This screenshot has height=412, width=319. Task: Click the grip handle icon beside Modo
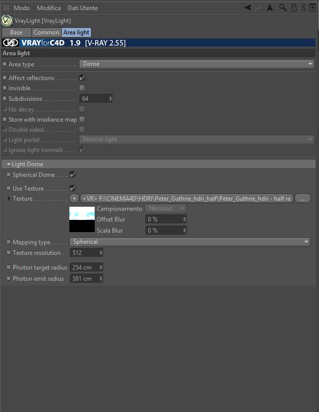[x=6, y=8]
